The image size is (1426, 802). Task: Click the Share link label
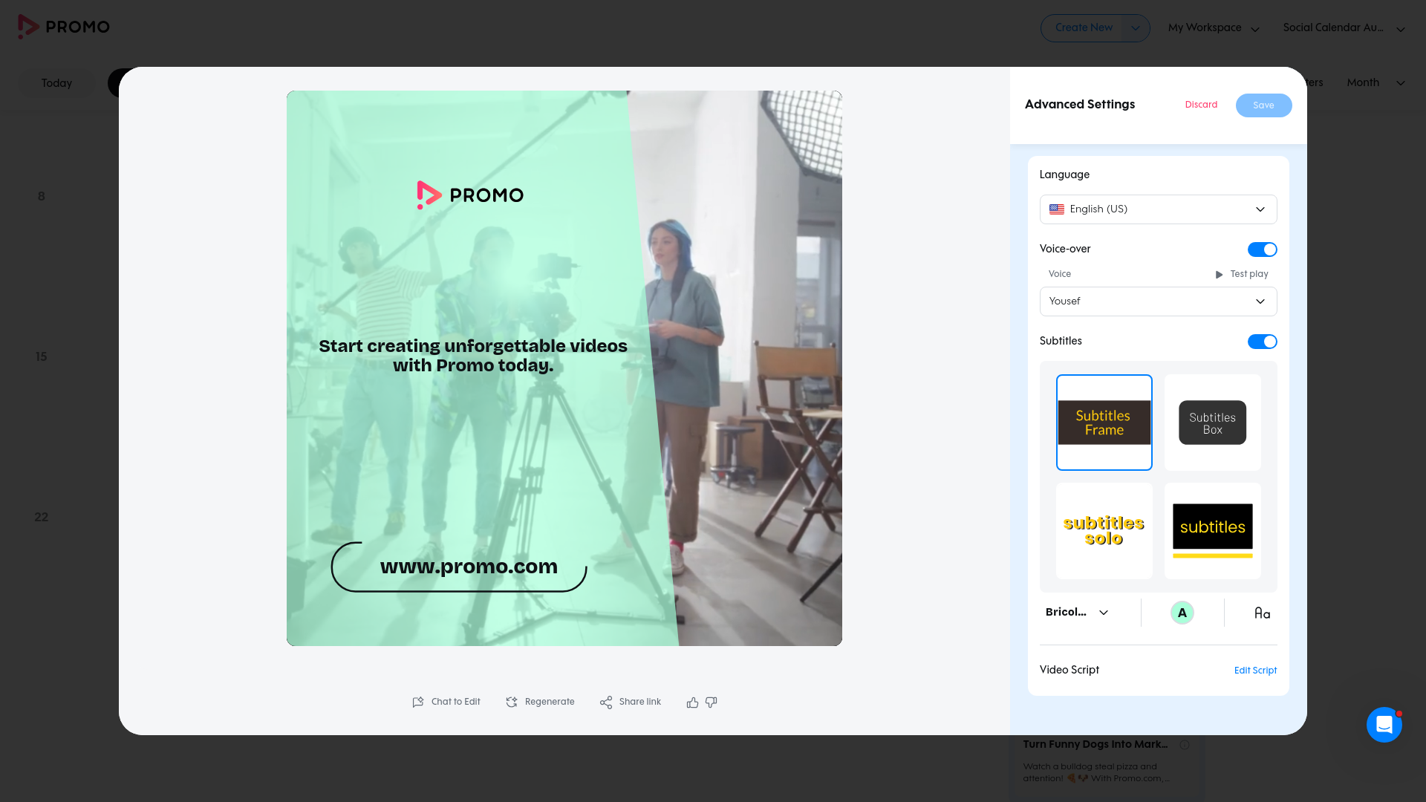(x=639, y=702)
